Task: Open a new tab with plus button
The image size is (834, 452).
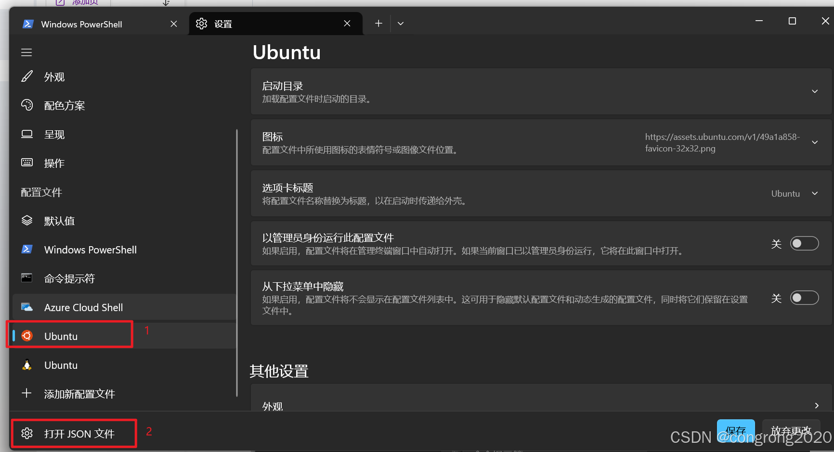Action: pos(378,23)
